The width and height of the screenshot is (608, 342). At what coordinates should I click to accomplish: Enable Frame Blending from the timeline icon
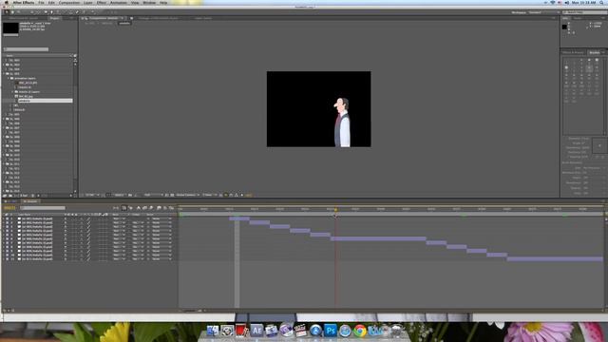tap(144, 208)
